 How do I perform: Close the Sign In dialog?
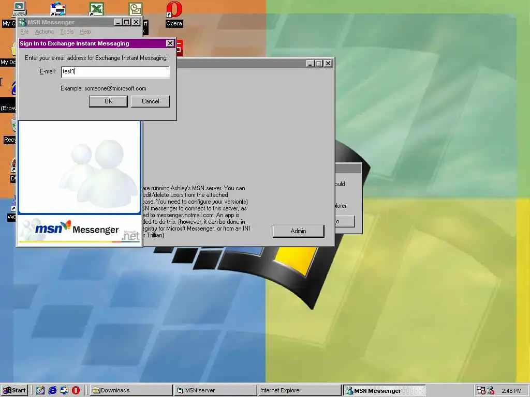[x=170, y=43]
